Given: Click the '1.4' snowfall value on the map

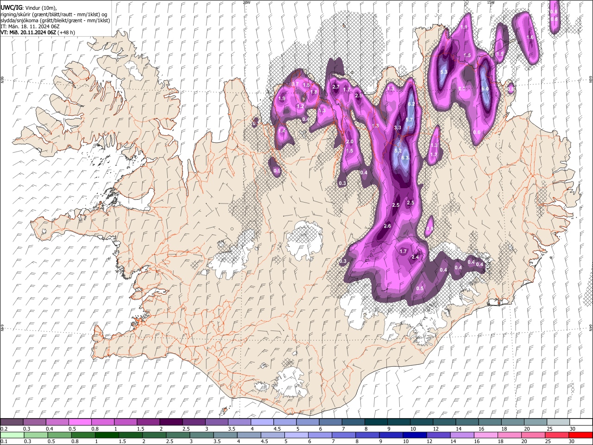Looking at the screenshot, I should click(x=282, y=131).
